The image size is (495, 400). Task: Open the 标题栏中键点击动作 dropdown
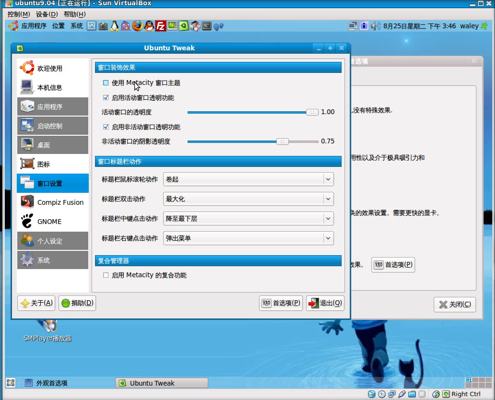248,219
